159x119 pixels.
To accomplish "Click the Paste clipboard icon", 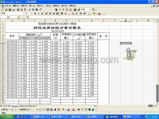I will click(x=37, y=9).
